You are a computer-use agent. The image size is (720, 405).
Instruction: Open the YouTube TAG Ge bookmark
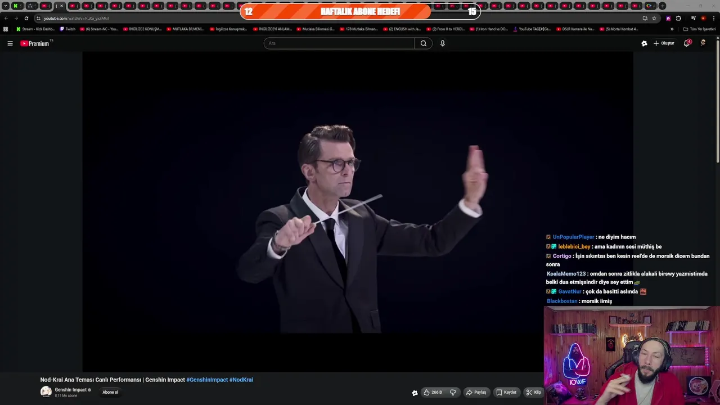(x=532, y=29)
